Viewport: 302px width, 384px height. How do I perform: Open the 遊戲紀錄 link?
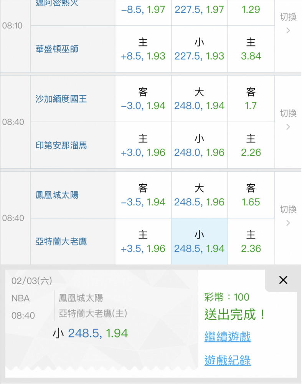click(228, 361)
